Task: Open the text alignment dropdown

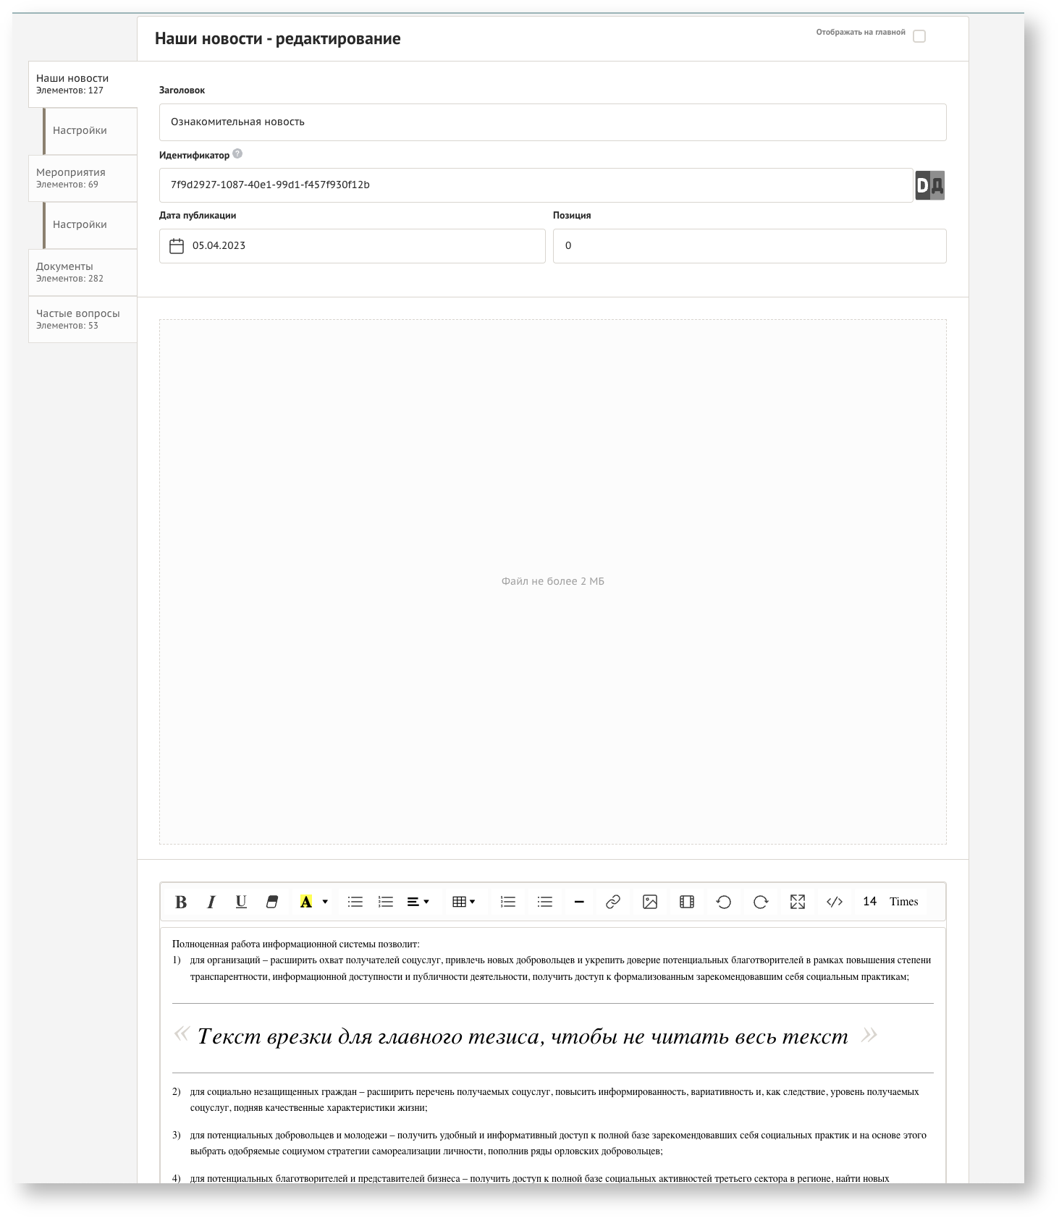Action: pos(418,902)
